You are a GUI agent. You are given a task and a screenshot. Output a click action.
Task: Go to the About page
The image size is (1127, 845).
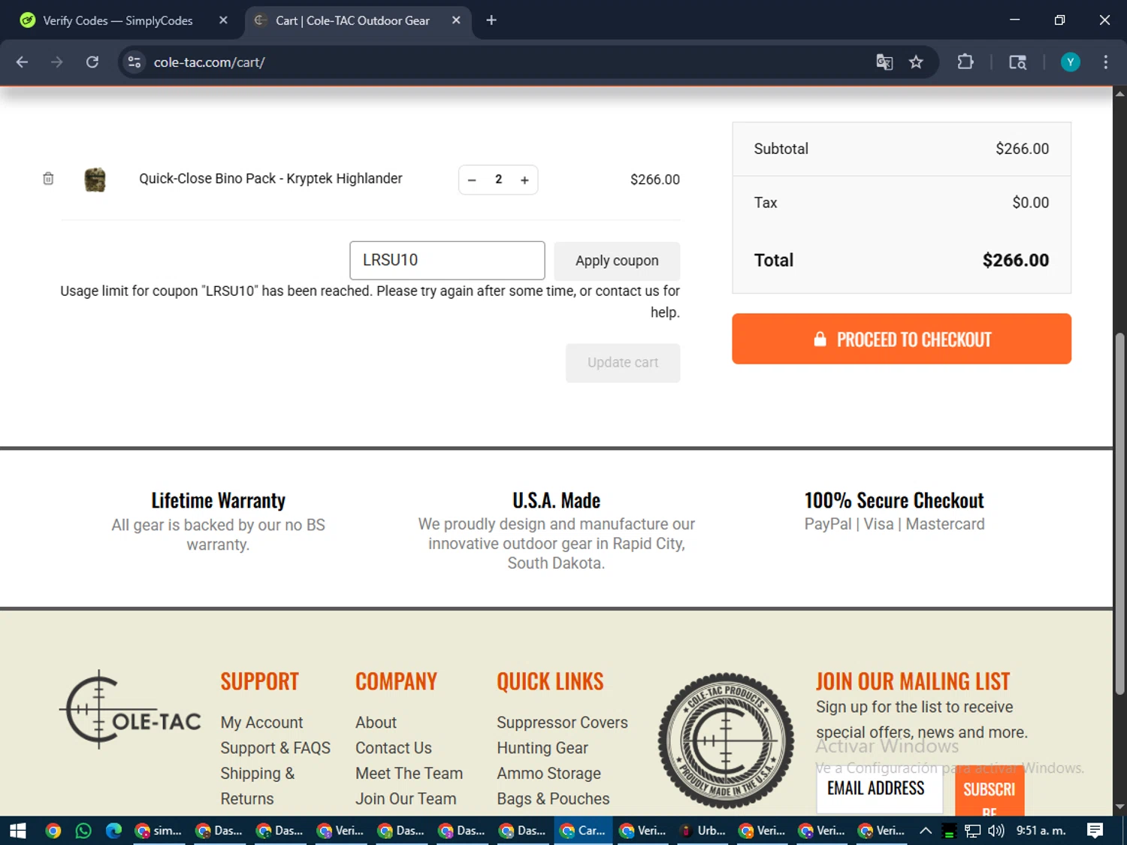click(x=376, y=723)
